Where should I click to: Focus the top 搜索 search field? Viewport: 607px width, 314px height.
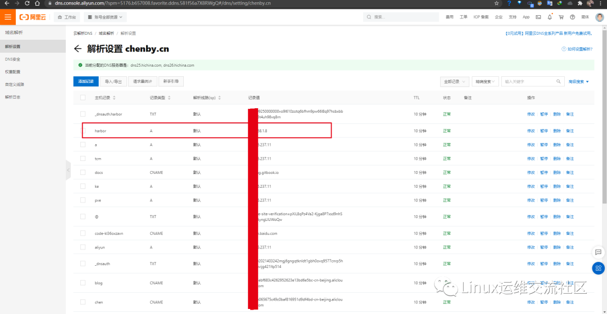pyautogui.click(x=401, y=17)
